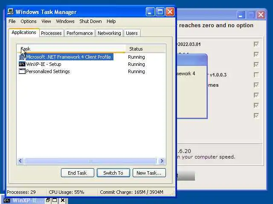
Task: Switch to the Performance tab
Action: [80, 33]
